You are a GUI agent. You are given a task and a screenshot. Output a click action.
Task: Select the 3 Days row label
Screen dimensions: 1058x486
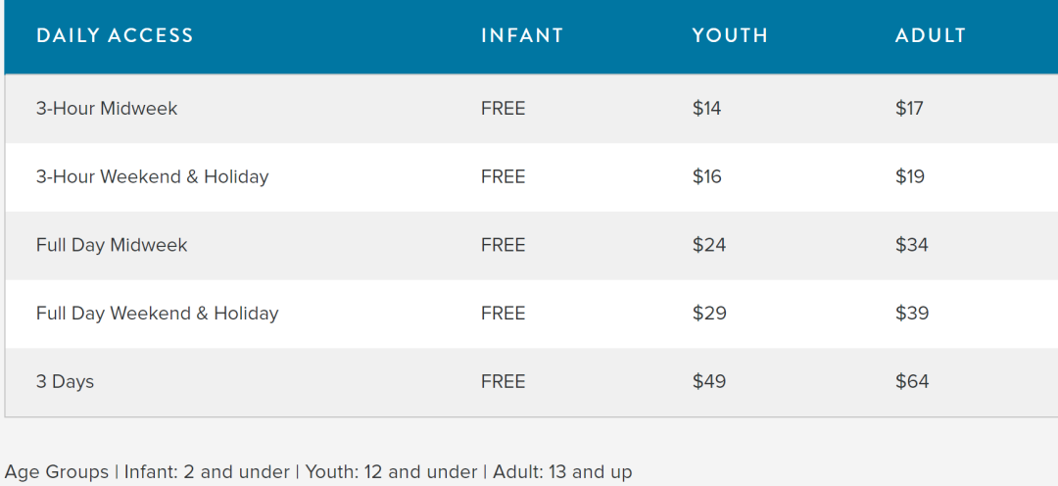65,382
